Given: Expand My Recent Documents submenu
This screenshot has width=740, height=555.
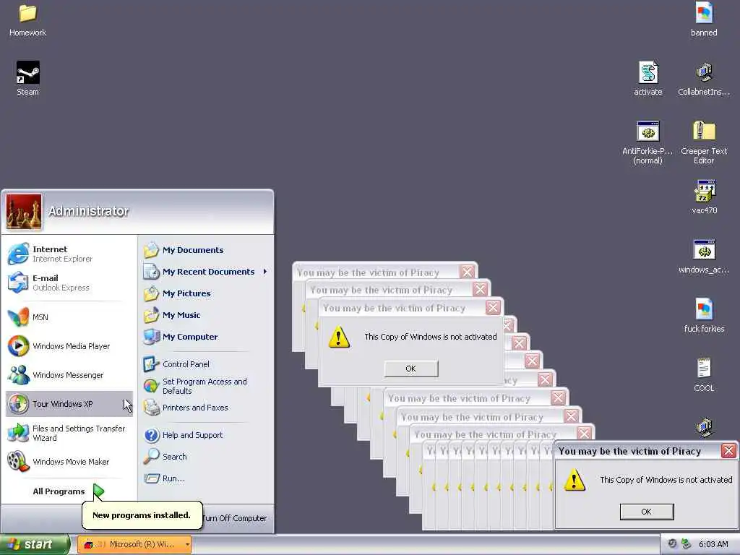Looking at the screenshot, I should click(206, 272).
